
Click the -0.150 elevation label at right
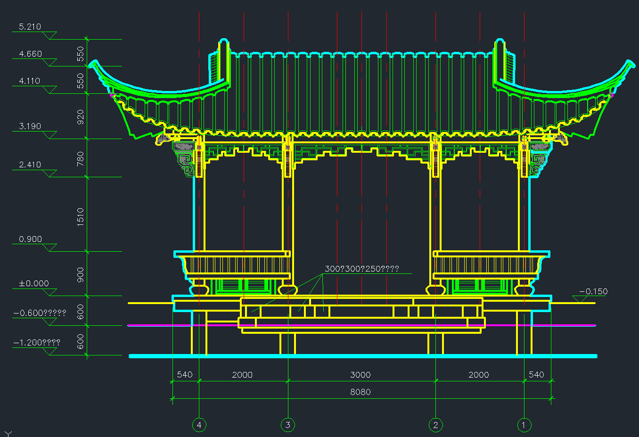(x=593, y=291)
